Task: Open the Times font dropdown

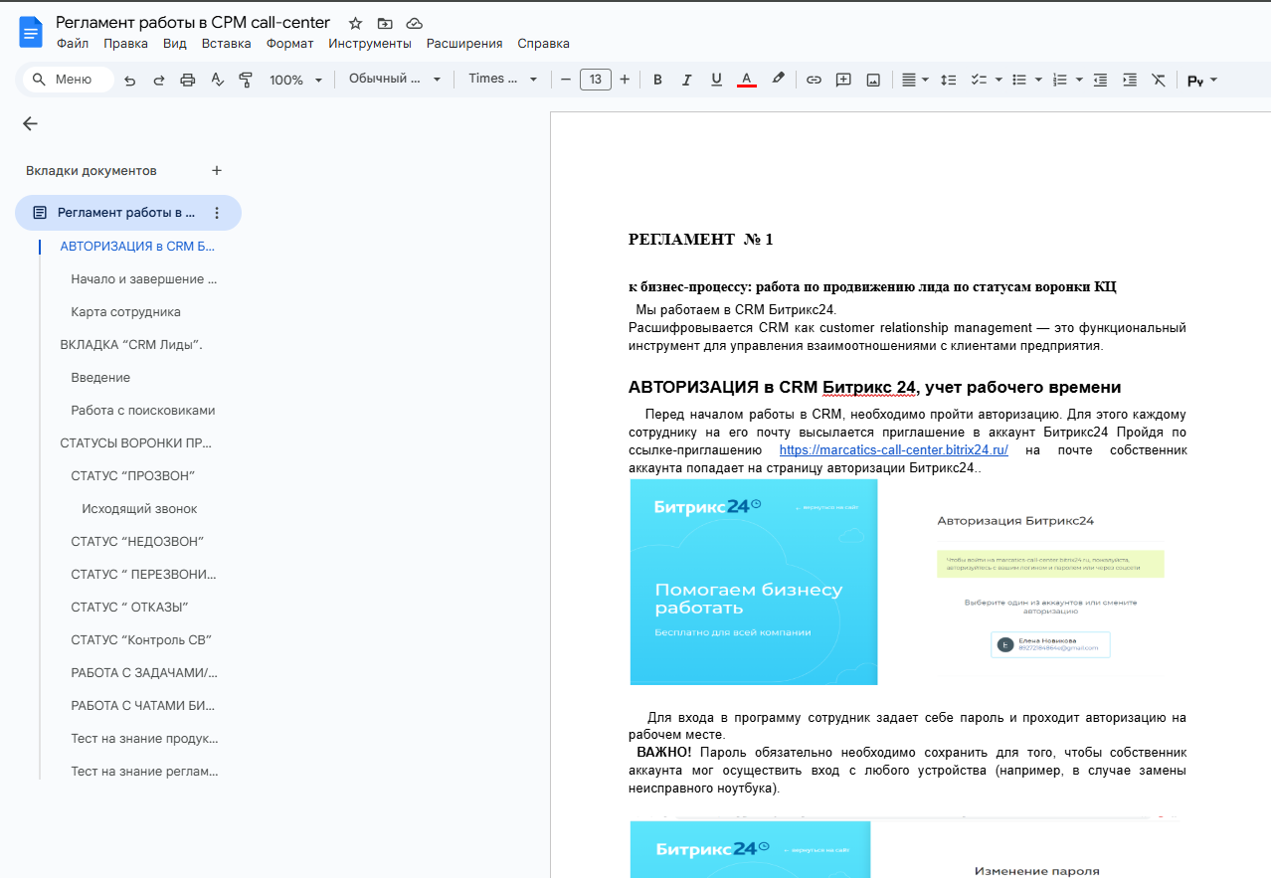Action: tap(503, 79)
